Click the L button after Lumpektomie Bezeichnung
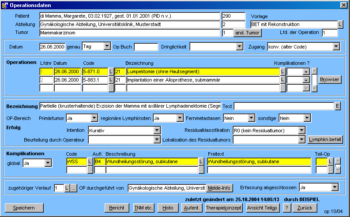The width and height of the screenshot is (350, 217). pyautogui.click(x=282, y=71)
